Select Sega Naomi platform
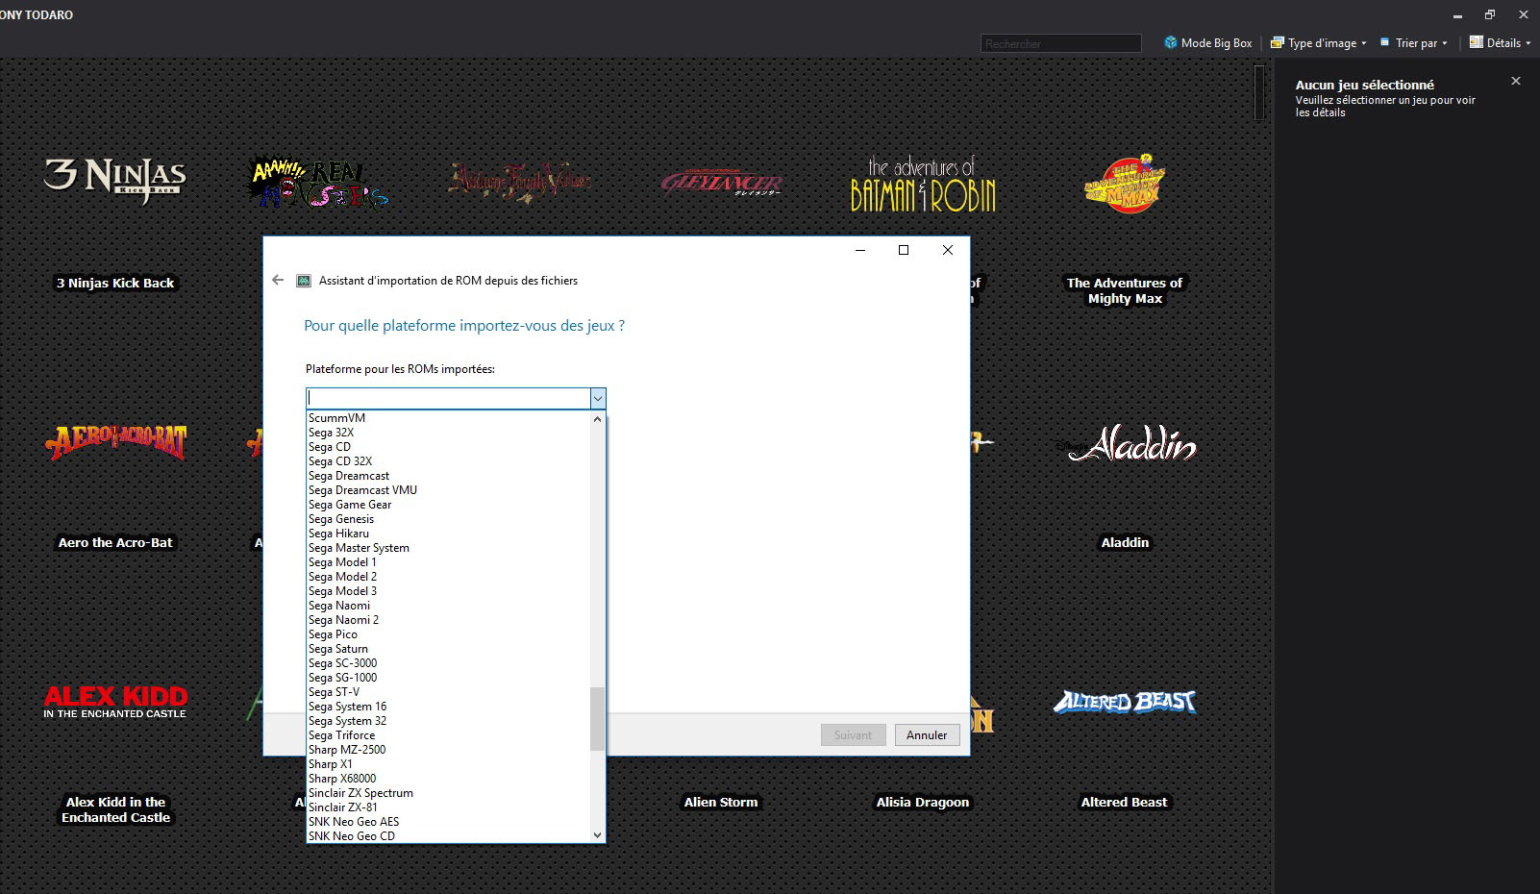The image size is (1540, 894). 448,606
